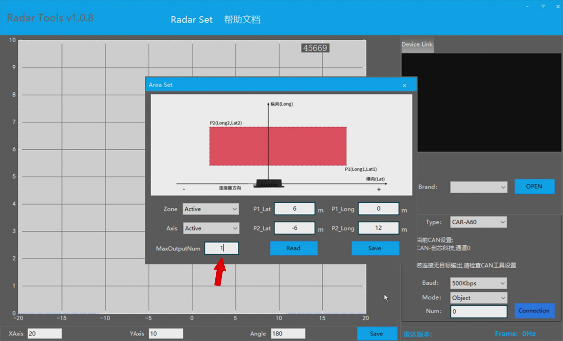Click the P2_Long input field

pyautogui.click(x=378, y=228)
